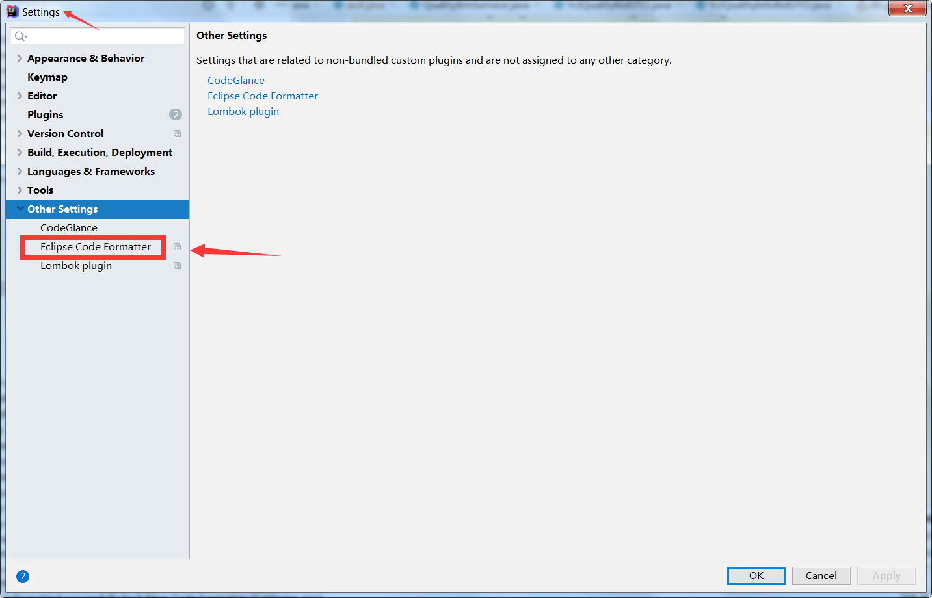The image size is (932, 598).
Task: Click the Cancel button
Action: [821, 575]
